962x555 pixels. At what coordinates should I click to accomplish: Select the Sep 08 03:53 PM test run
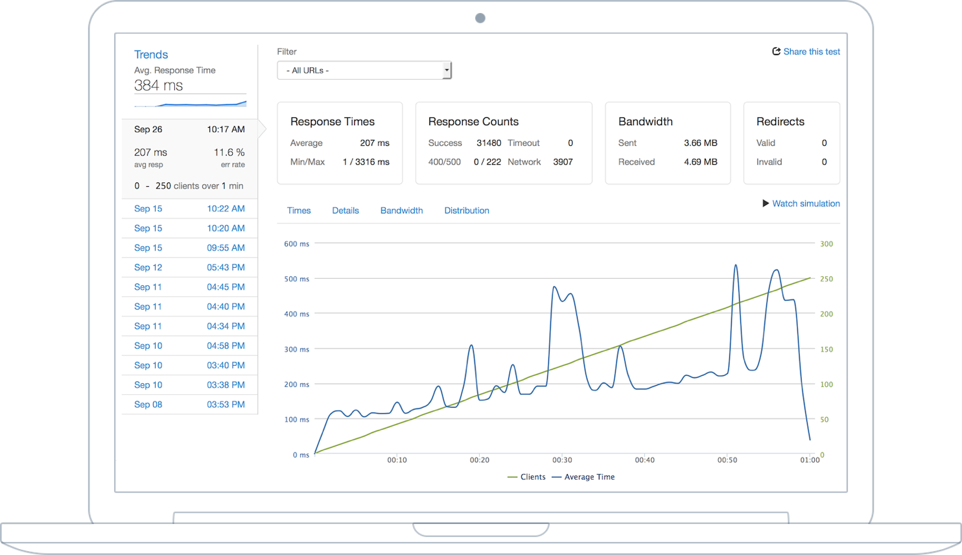click(189, 404)
